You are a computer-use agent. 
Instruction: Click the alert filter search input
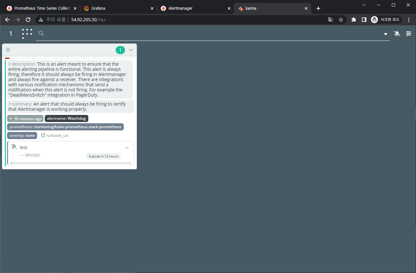coord(213,33)
